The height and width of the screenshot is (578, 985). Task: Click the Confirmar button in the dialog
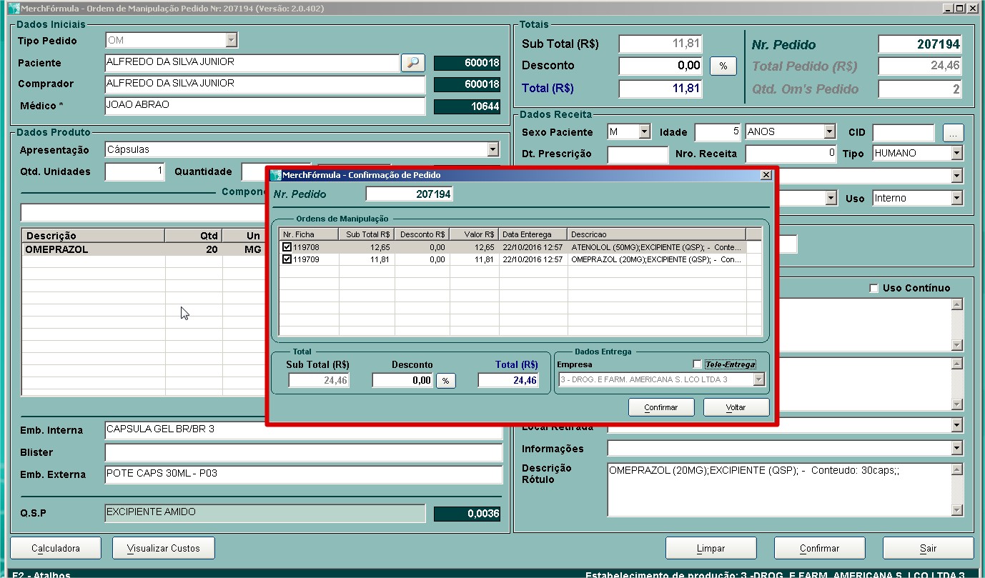[661, 407]
